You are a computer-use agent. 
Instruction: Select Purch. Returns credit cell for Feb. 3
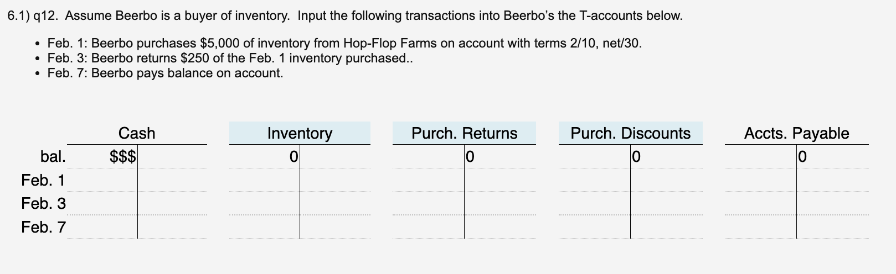coord(500,203)
